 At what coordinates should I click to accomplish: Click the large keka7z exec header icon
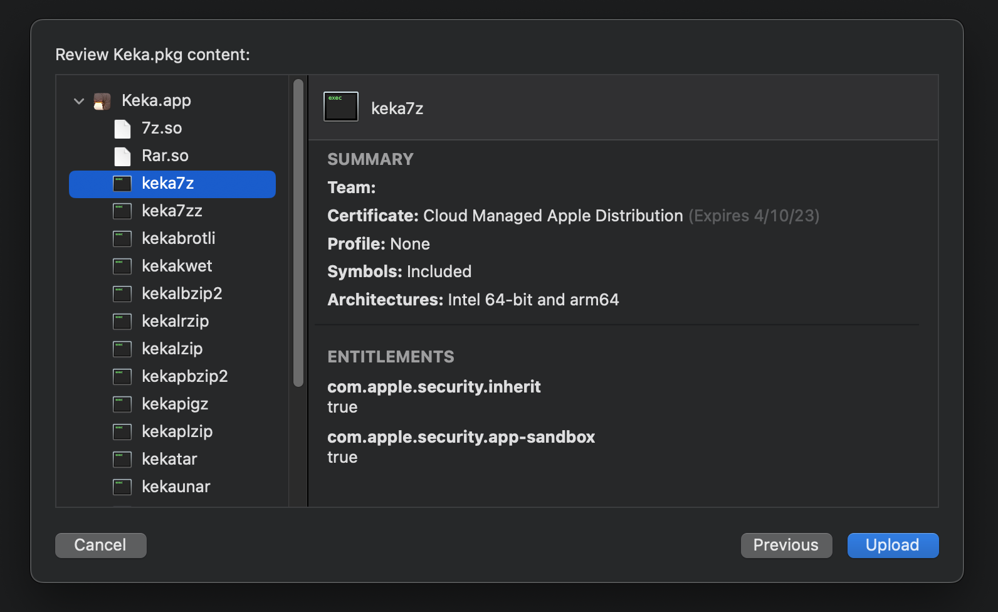[341, 107]
